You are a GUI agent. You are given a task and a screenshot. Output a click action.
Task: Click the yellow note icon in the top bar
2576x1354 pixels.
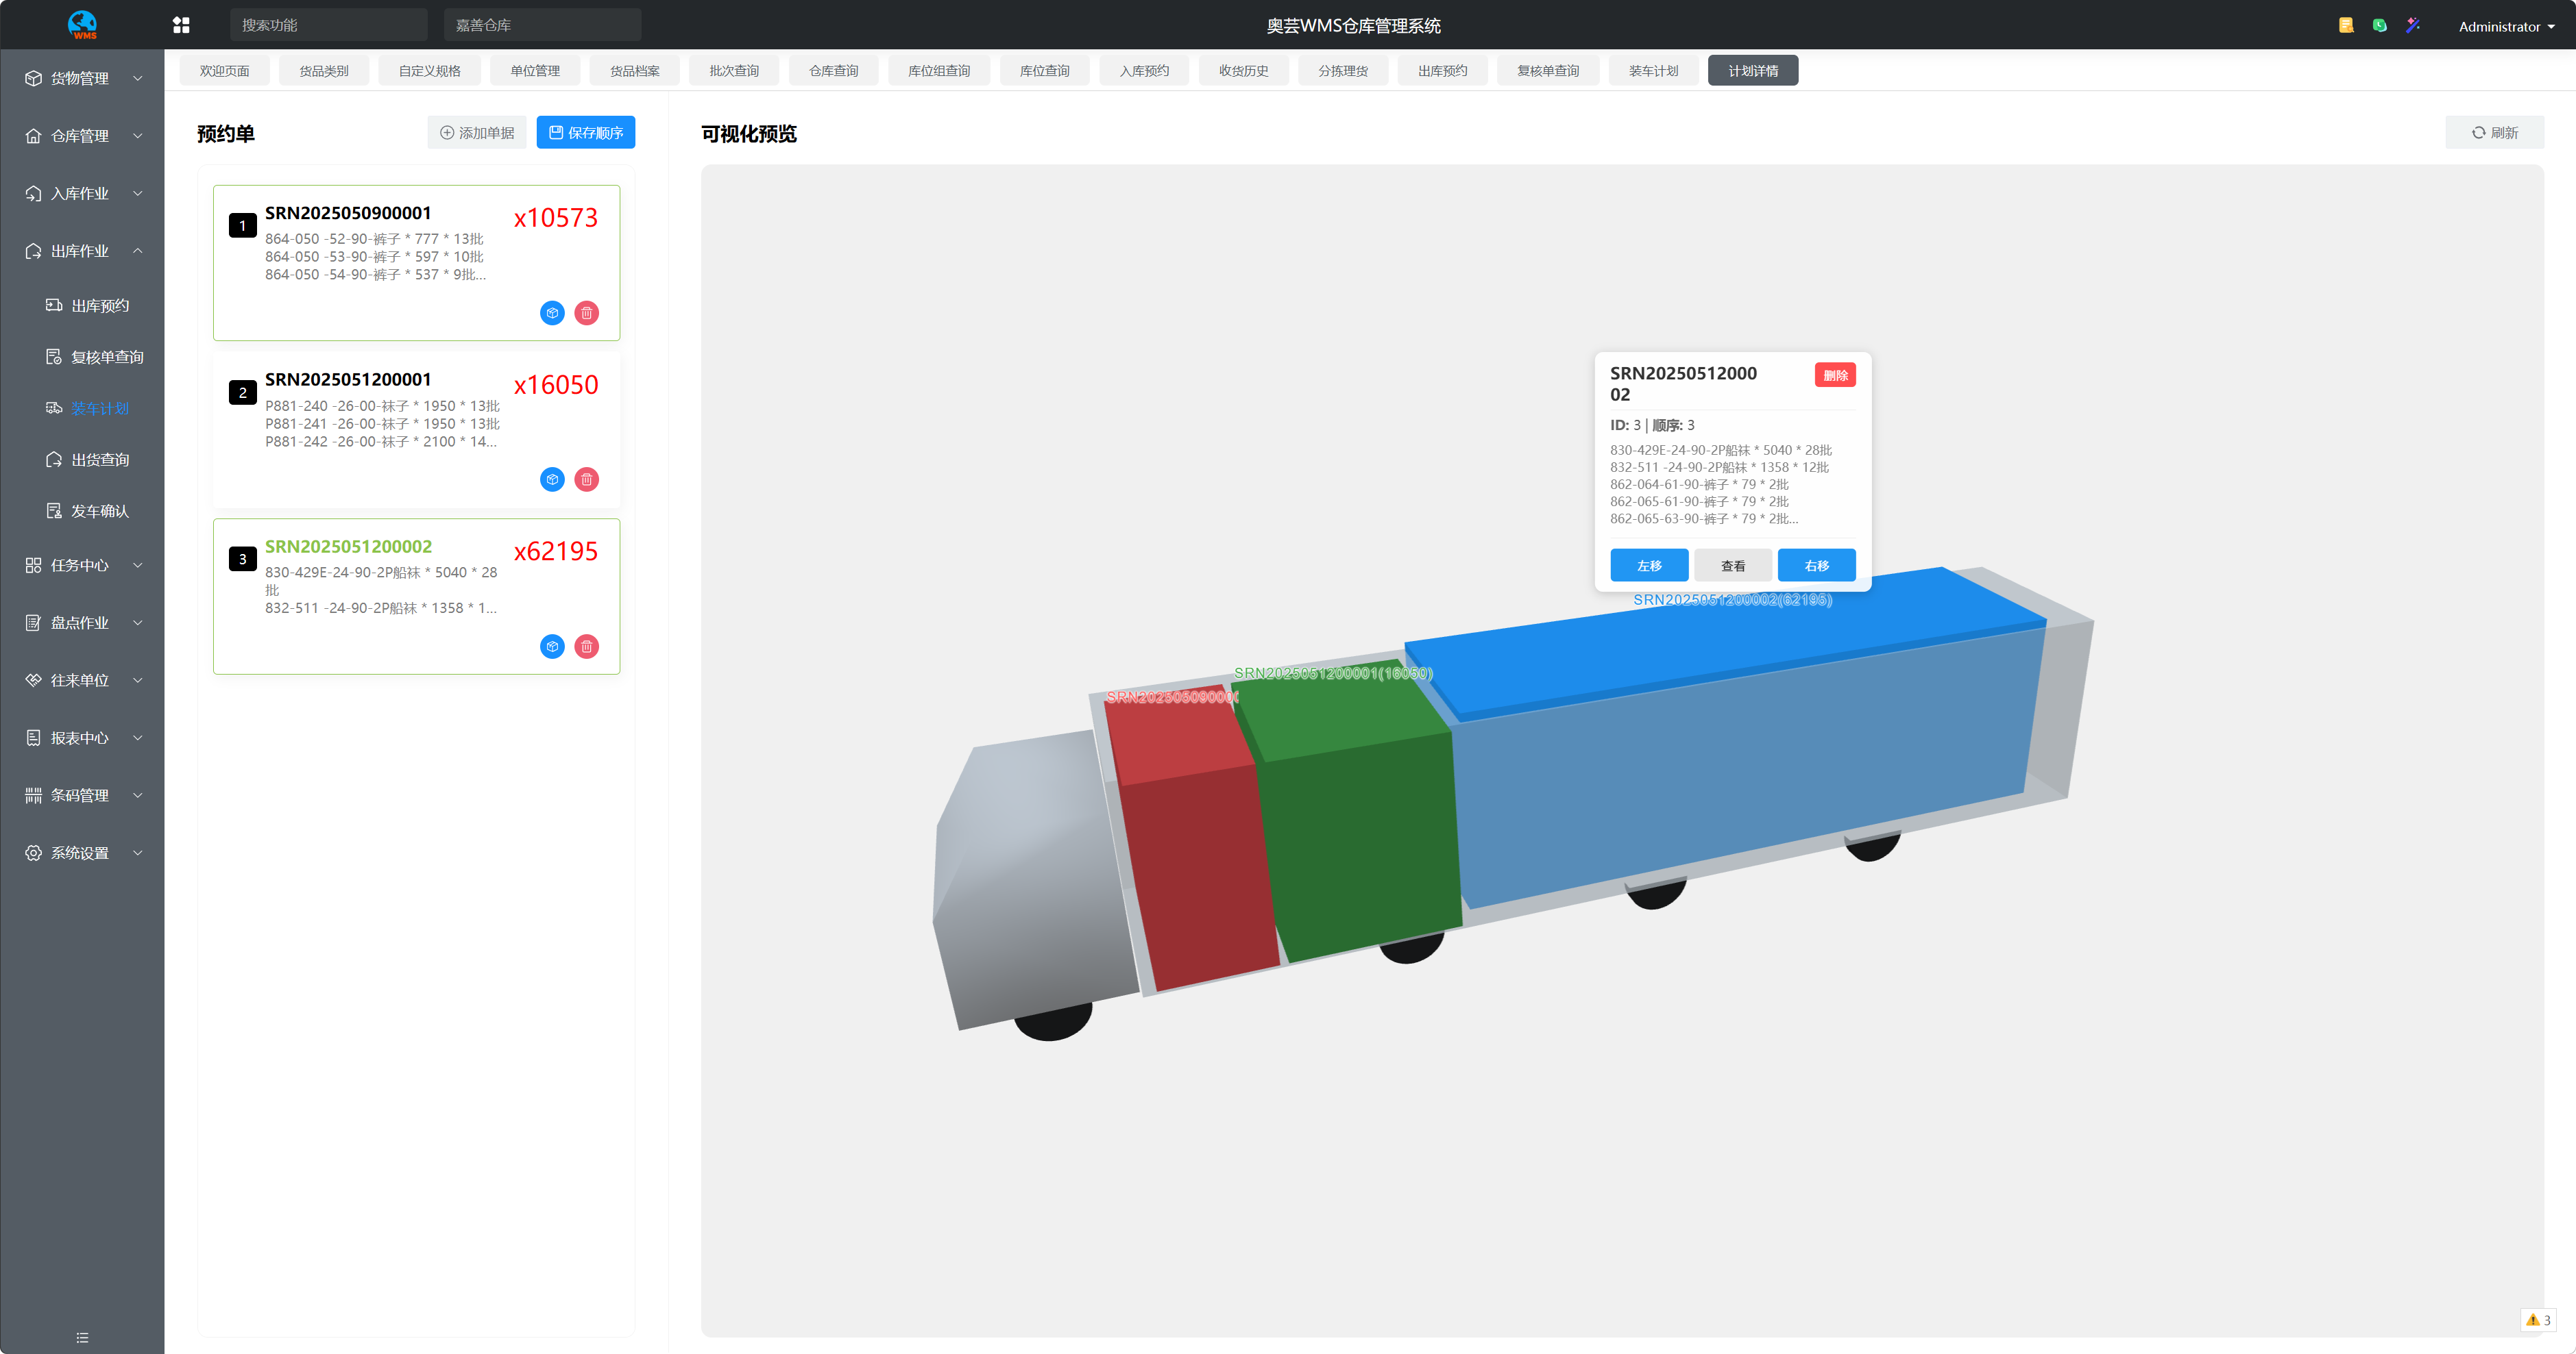click(x=2346, y=25)
